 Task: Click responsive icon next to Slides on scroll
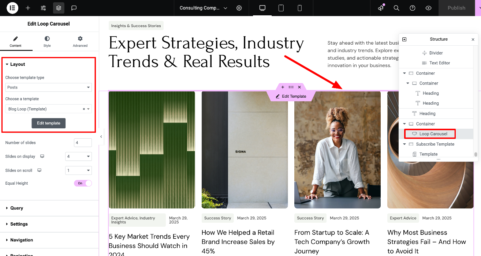point(39,170)
